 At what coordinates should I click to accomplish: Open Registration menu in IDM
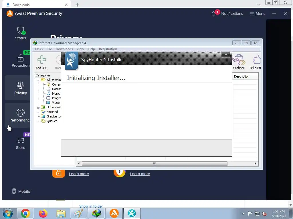click(108, 49)
